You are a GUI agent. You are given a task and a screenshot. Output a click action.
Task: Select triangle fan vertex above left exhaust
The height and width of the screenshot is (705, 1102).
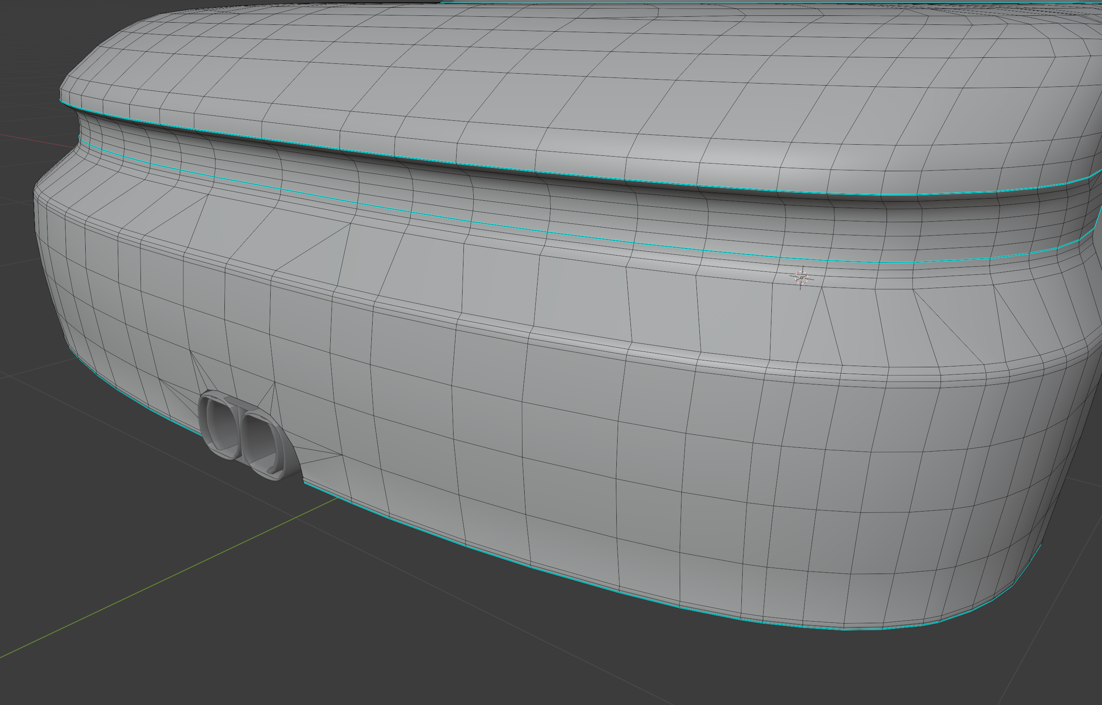point(190,351)
